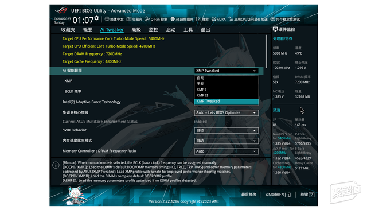Go to the 收藏夹 tab
Screen dimensions: 367x210
click(x=68, y=30)
